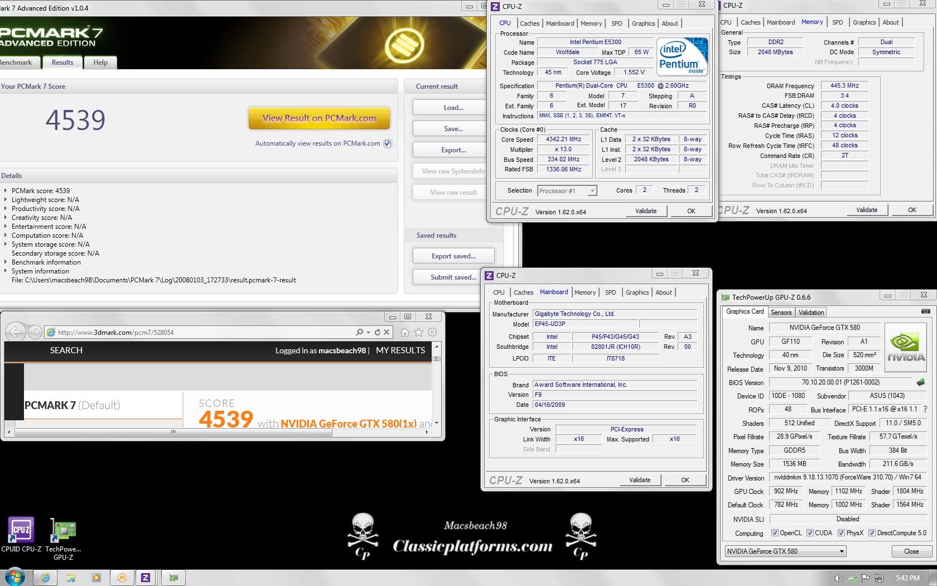
Task: Click the browser tools gear icon
Action: [x=432, y=332]
